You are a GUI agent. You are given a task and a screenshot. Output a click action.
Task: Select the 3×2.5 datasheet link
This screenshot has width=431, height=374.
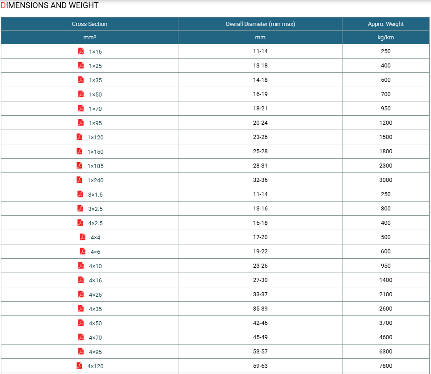[x=95, y=209]
